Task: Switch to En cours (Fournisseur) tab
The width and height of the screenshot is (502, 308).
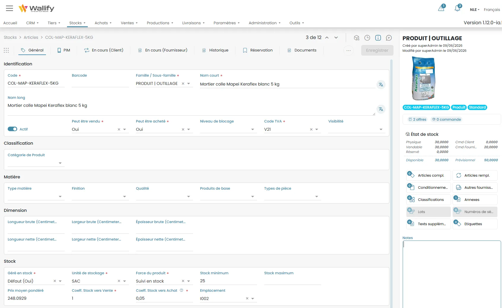Action: [163, 50]
